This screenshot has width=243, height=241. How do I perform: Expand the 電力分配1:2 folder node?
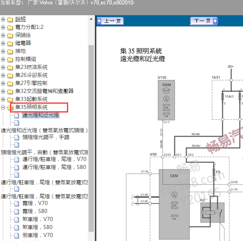pos(3,27)
